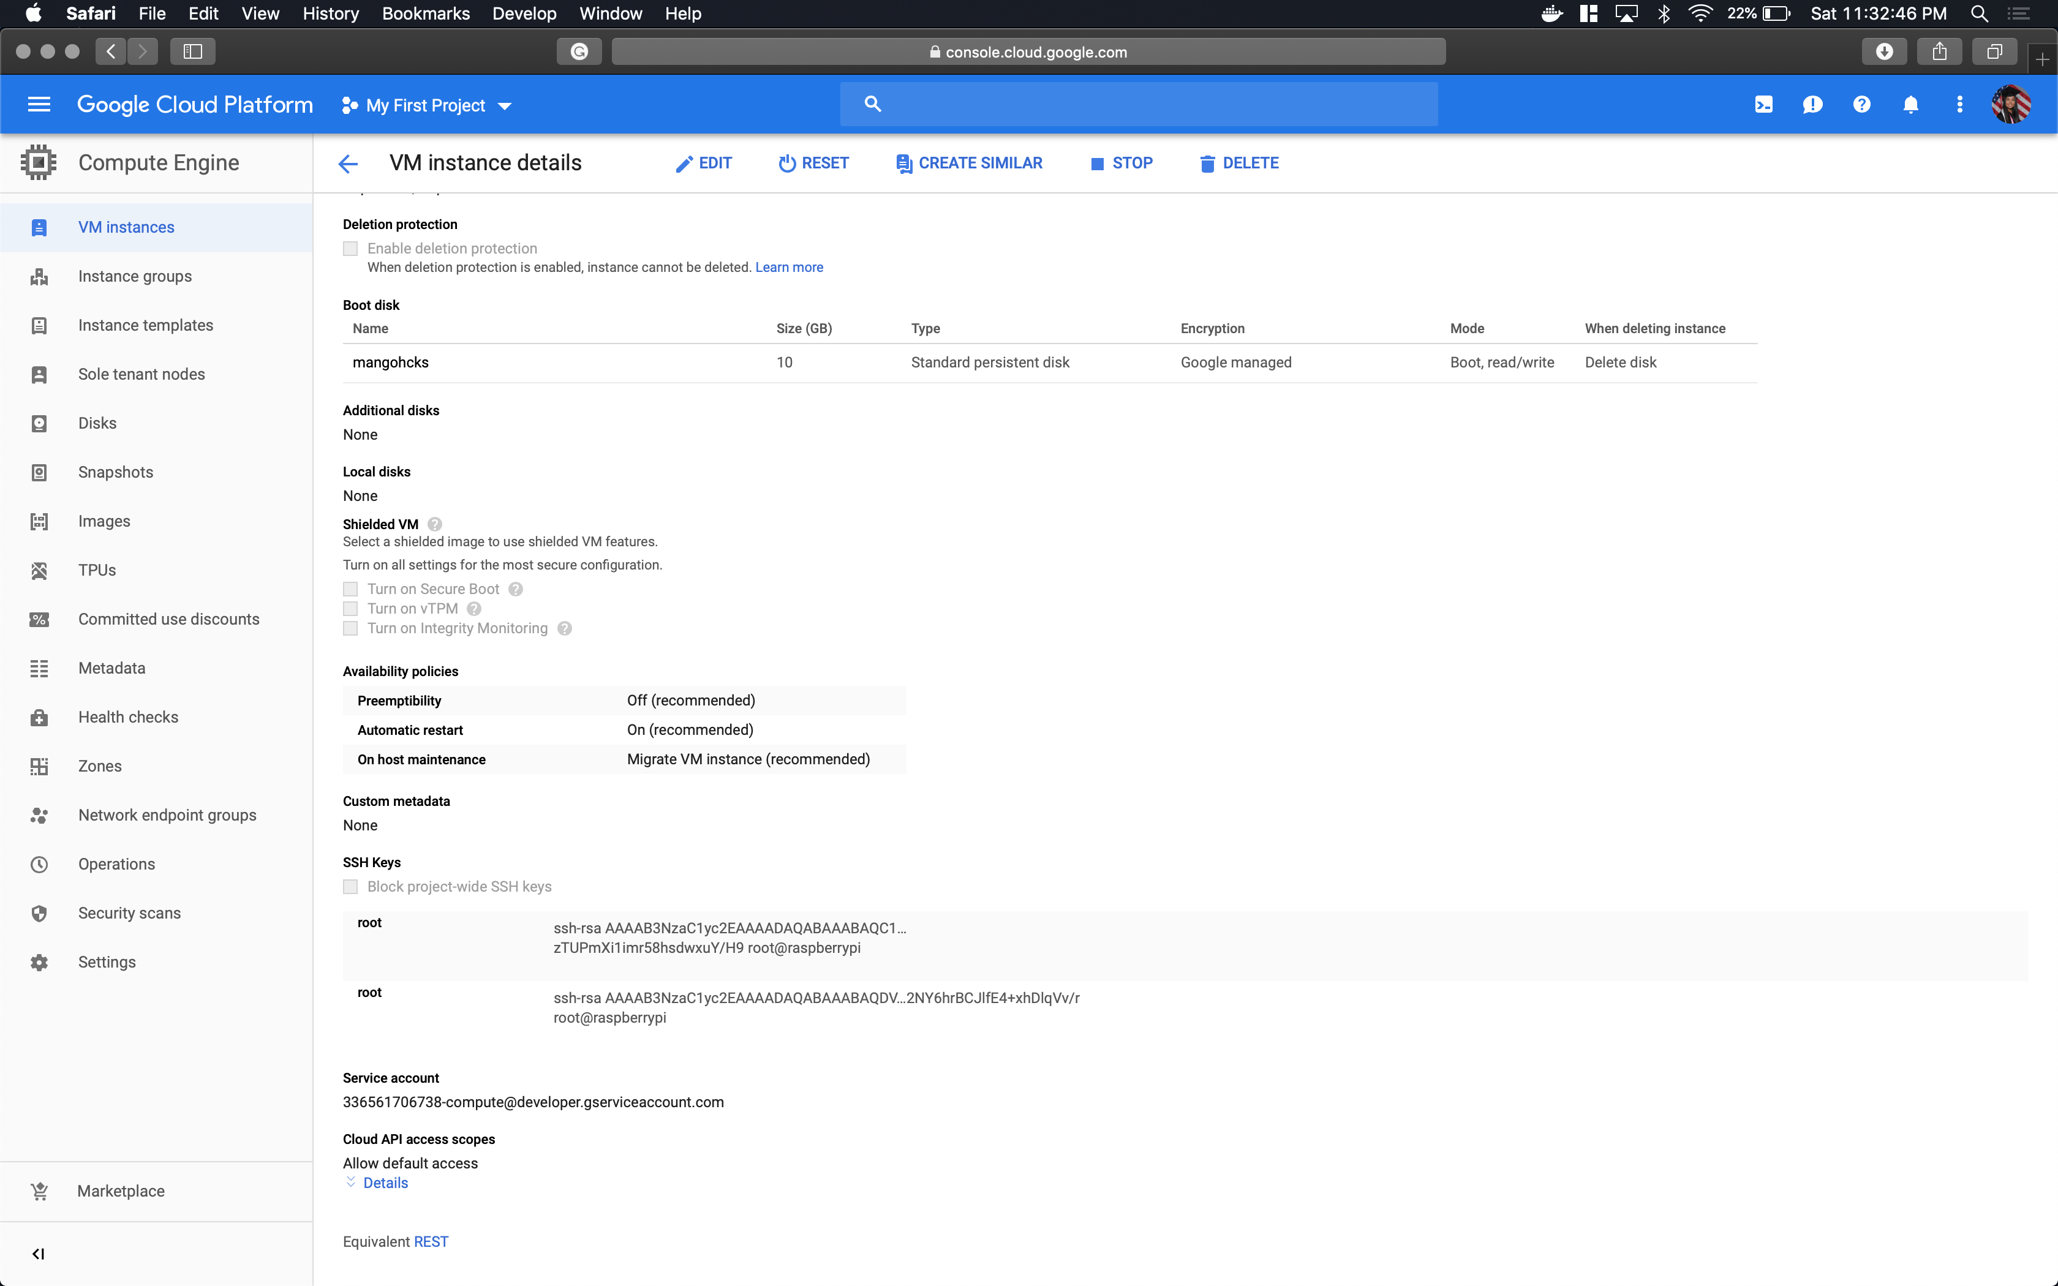
Task: Select Snapshots in the sidebar
Action: (116, 472)
